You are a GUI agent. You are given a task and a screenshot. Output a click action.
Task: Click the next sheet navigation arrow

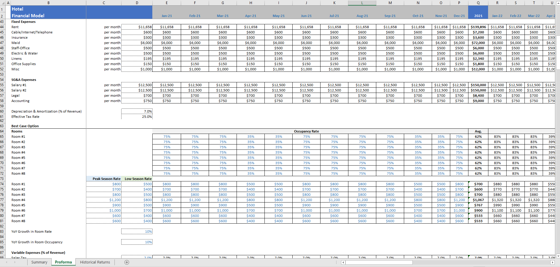pos(15,262)
